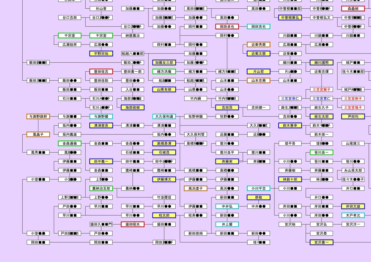Open the 宇野宗祐 entry
Image resolution: width=371 pixels, height=262 pixels.
(101, 53)
